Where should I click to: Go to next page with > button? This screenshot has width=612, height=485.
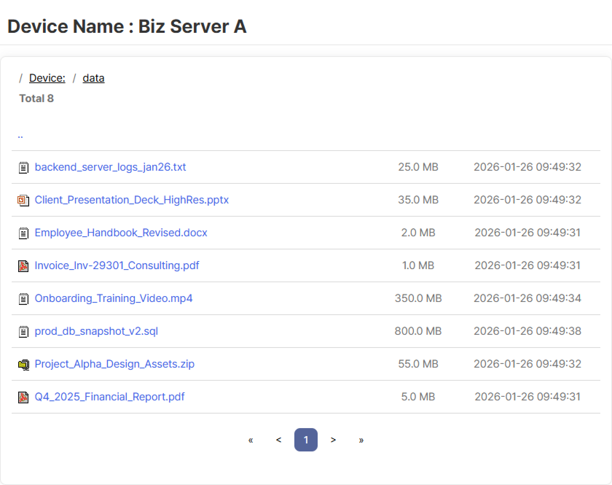pos(333,440)
